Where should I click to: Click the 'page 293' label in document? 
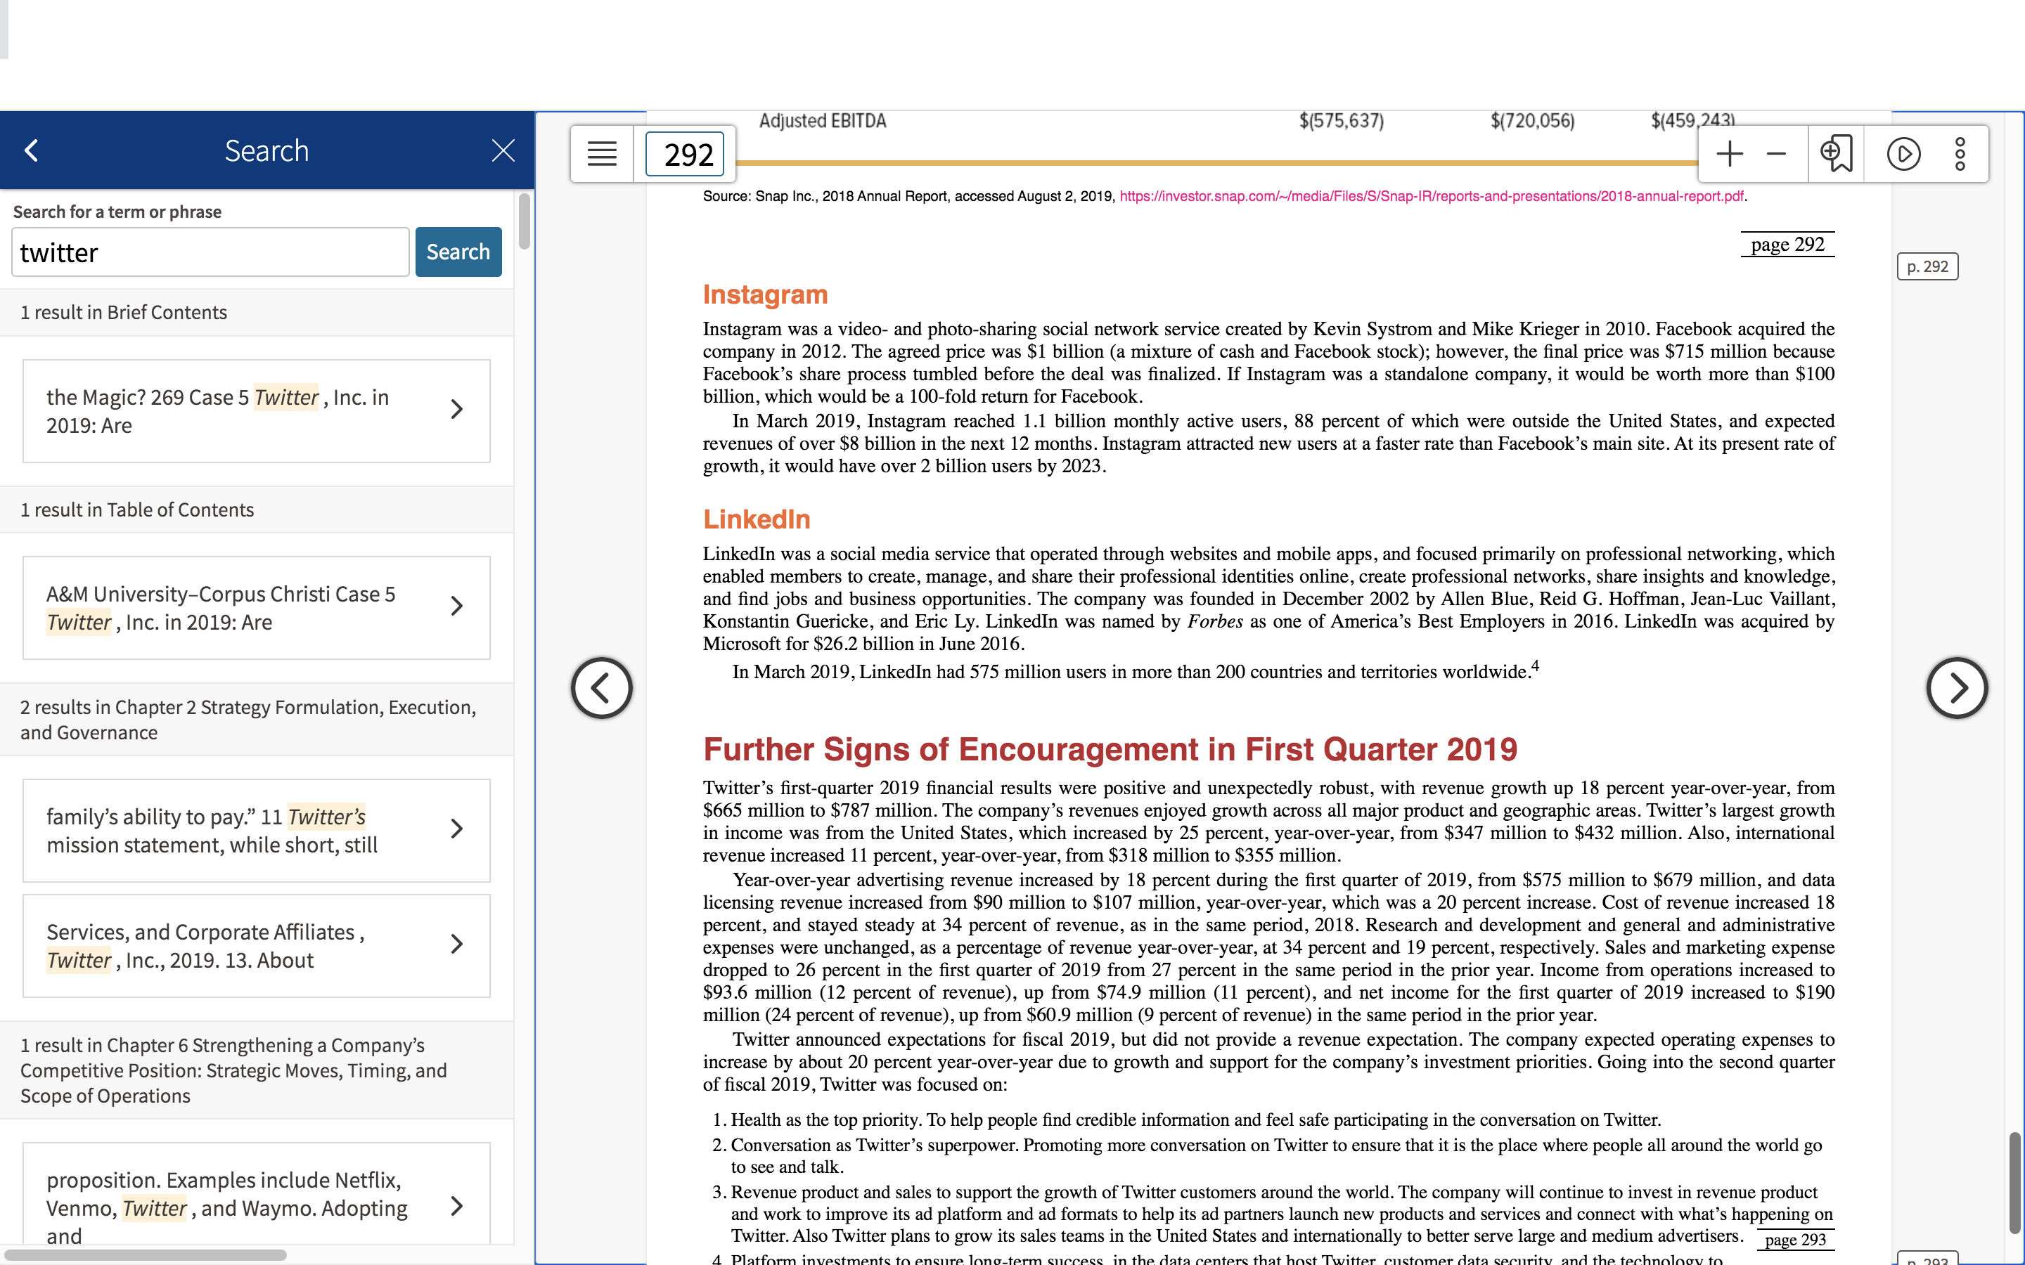[1795, 1239]
